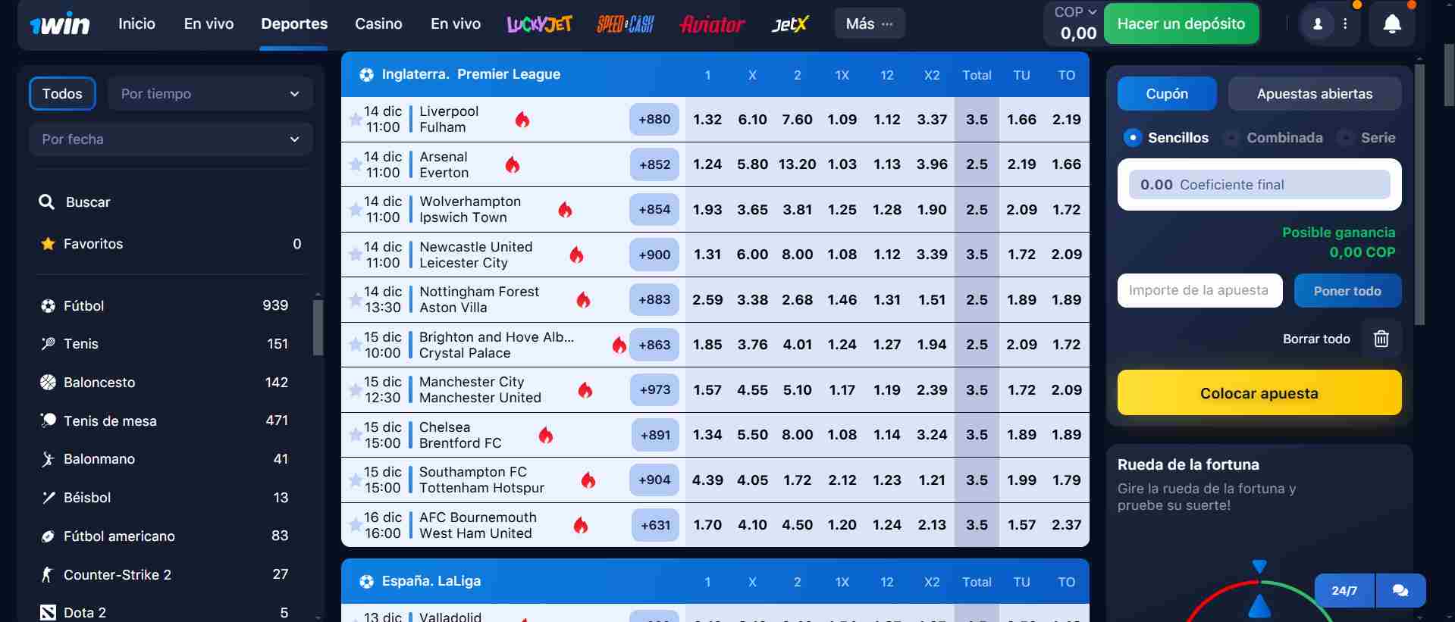The height and width of the screenshot is (622, 1455).
Task: Click the Tenis de mesa paddle icon
Action: tap(48, 420)
